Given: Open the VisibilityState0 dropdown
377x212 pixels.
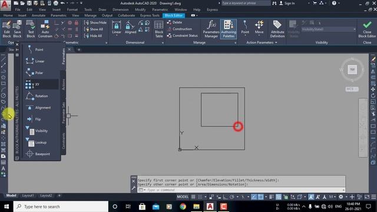Looking at the screenshot, I should click(329, 29).
